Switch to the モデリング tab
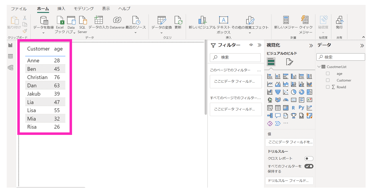Screen dimensions: 372x194 coord(84,9)
